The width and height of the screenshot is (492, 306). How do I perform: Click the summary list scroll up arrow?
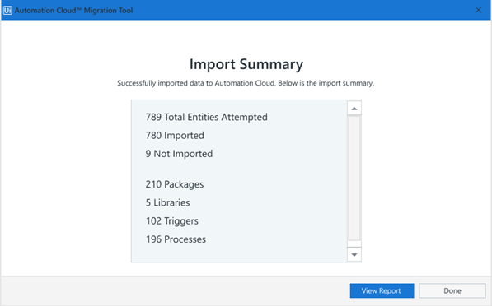354,109
